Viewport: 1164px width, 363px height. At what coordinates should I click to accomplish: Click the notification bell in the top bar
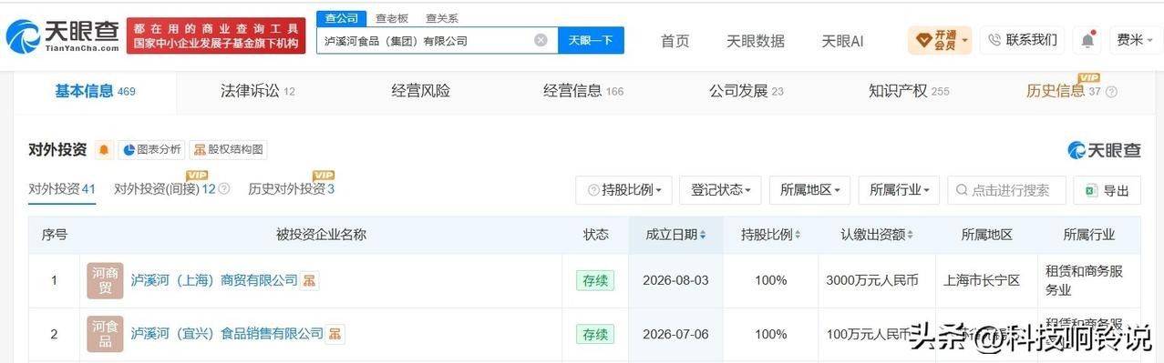pyautogui.click(x=1087, y=40)
